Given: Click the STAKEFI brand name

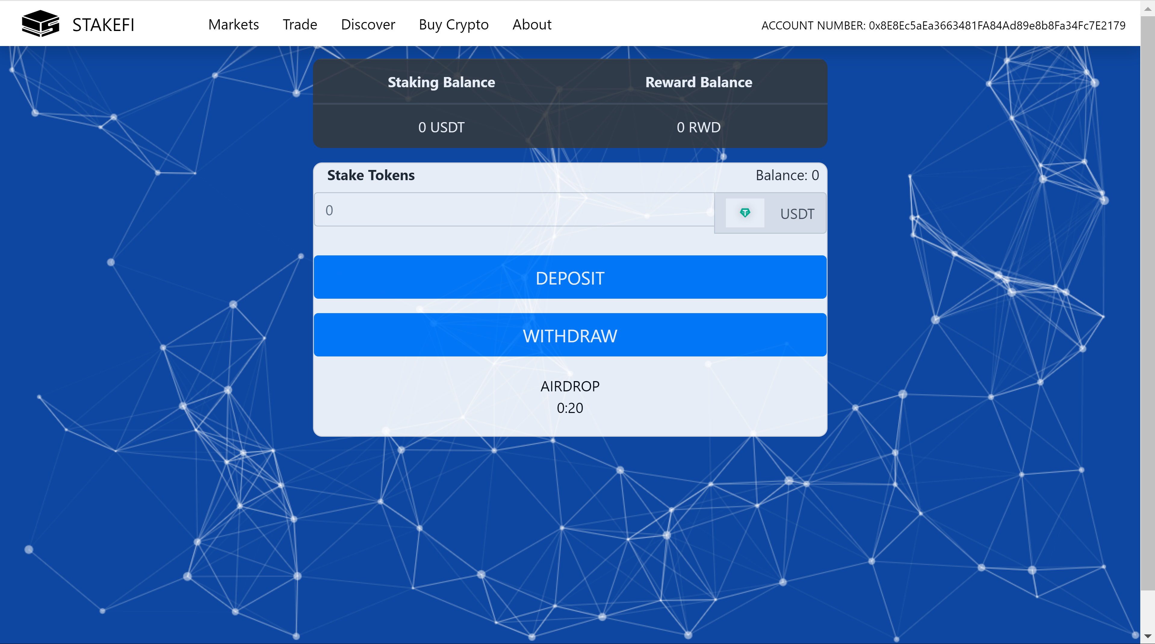Looking at the screenshot, I should (x=103, y=25).
